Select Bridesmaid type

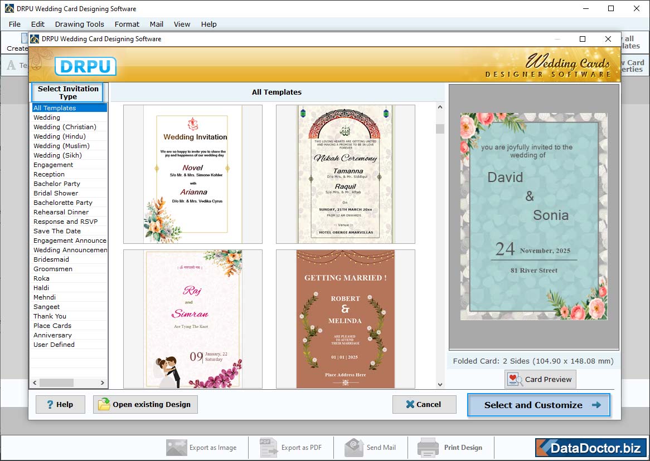tap(69, 259)
